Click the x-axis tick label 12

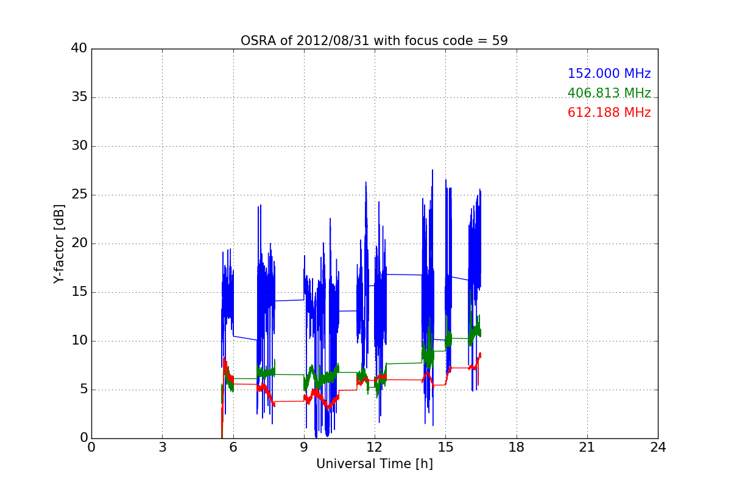coord(375,447)
